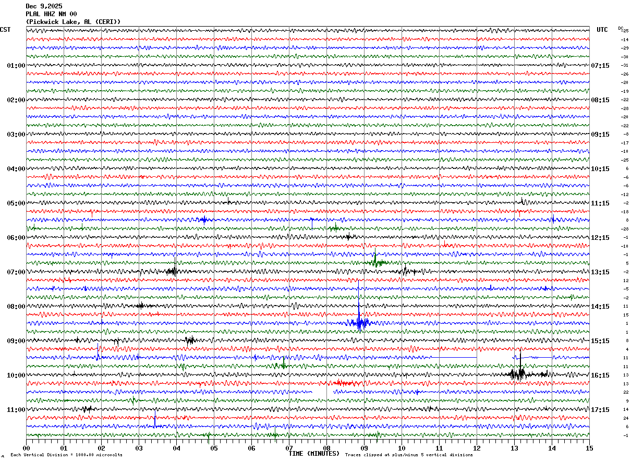This screenshot has height=462, width=631.
Task: Click the 'TIME (MINUTES)' axis title
Action: 314,454
